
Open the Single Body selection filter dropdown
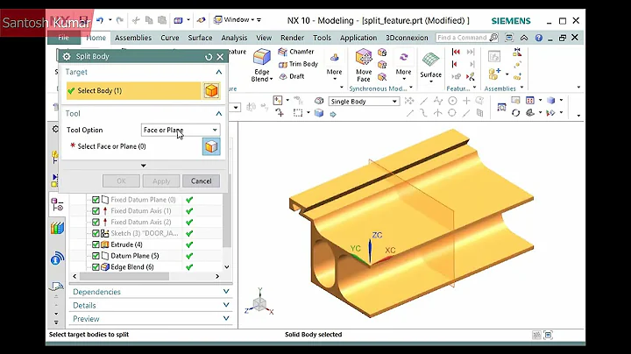364,102
